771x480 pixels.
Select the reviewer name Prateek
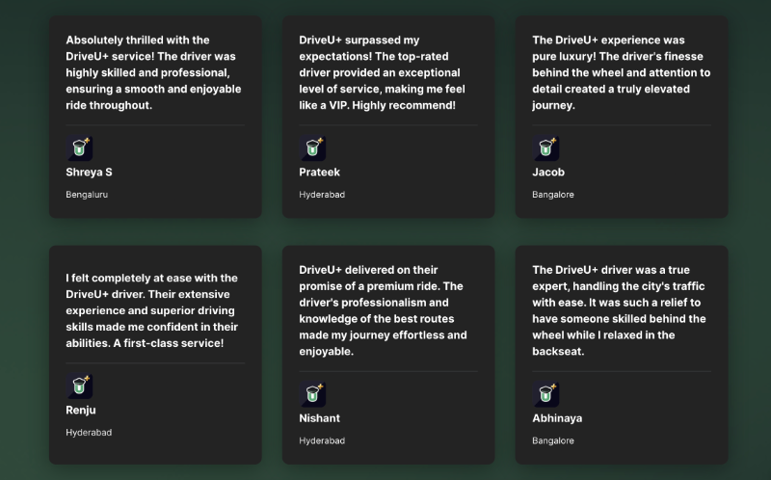(319, 173)
